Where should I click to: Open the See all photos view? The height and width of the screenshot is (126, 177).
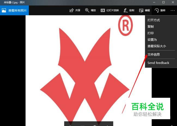tap(14, 10)
